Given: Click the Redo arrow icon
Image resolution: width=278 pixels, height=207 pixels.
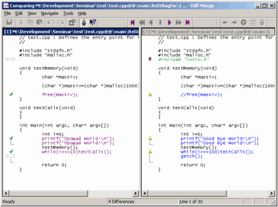Looking at the screenshot, I should [61, 22].
